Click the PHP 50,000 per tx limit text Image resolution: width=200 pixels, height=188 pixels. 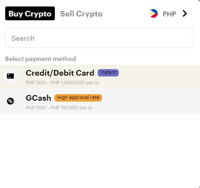tap(72, 108)
